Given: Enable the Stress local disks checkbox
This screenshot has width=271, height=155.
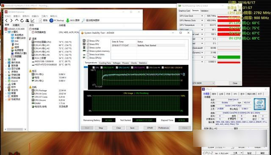Looking at the screenshot, I should (88, 55).
